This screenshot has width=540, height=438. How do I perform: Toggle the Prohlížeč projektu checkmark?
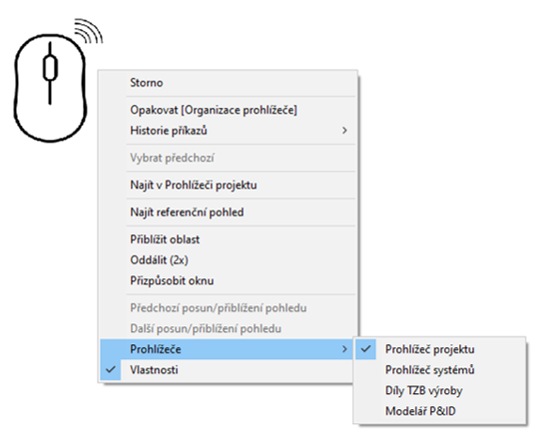coord(365,349)
